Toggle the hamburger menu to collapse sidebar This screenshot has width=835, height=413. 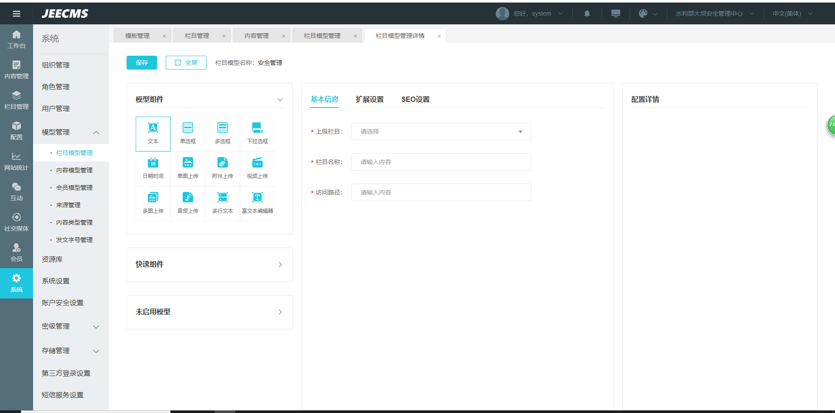point(17,13)
